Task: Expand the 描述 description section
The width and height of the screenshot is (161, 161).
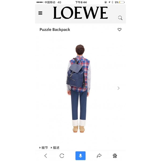Action: (x=55, y=148)
